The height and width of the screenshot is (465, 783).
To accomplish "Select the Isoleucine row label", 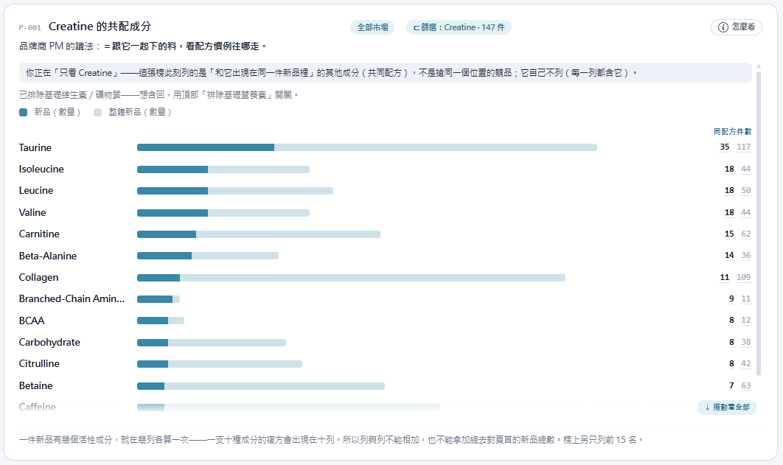I will pyautogui.click(x=41, y=169).
